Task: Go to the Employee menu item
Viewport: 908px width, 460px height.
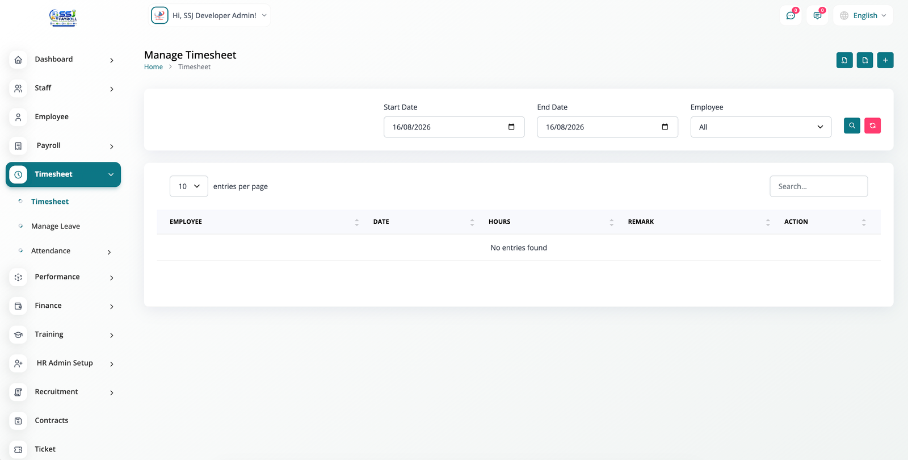Action: click(x=52, y=117)
